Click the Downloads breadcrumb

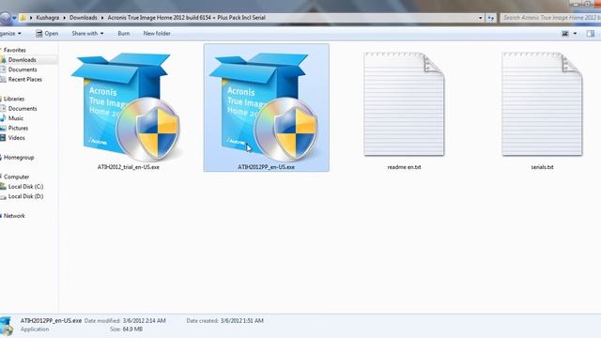(84, 18)
